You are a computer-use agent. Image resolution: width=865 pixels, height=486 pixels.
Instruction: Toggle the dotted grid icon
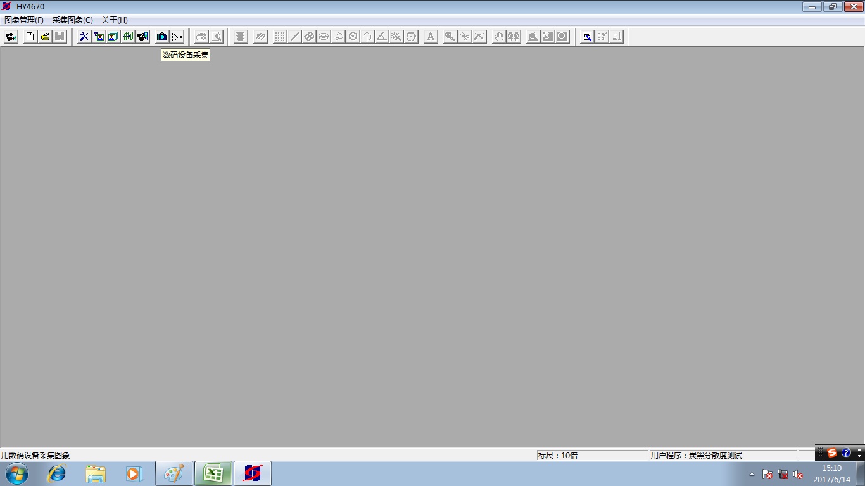tap(280, 37)
